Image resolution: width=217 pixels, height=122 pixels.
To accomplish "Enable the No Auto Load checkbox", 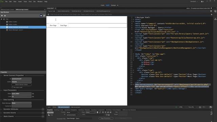I will click(13, 87).
